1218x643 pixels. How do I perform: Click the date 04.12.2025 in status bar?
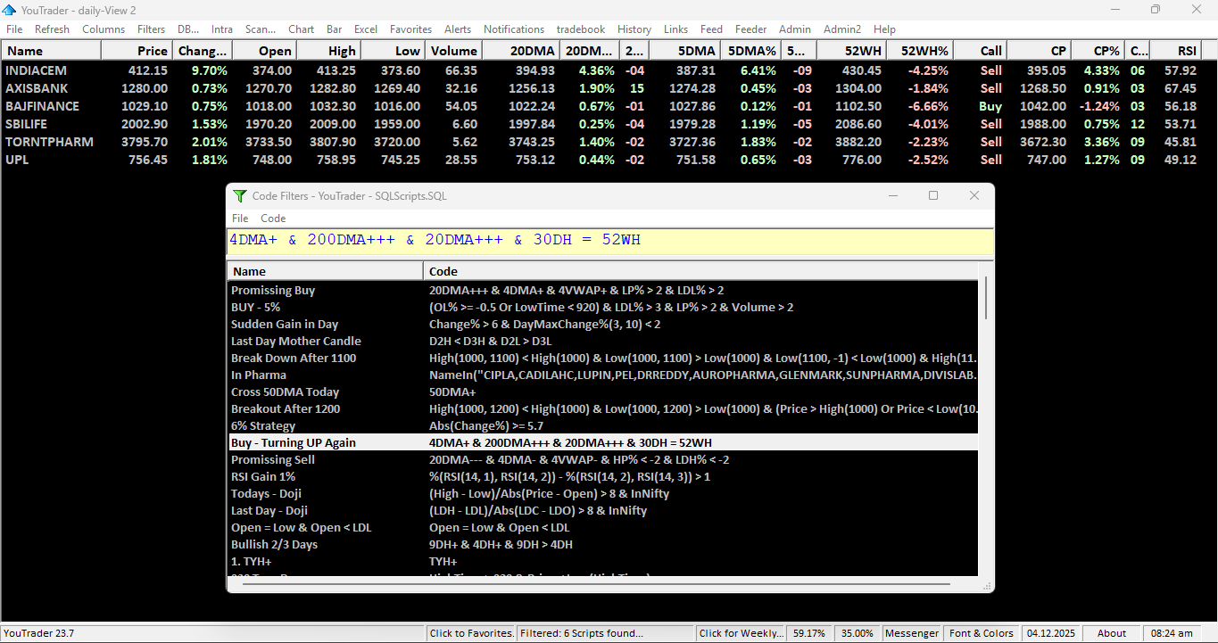[1052, 633]
